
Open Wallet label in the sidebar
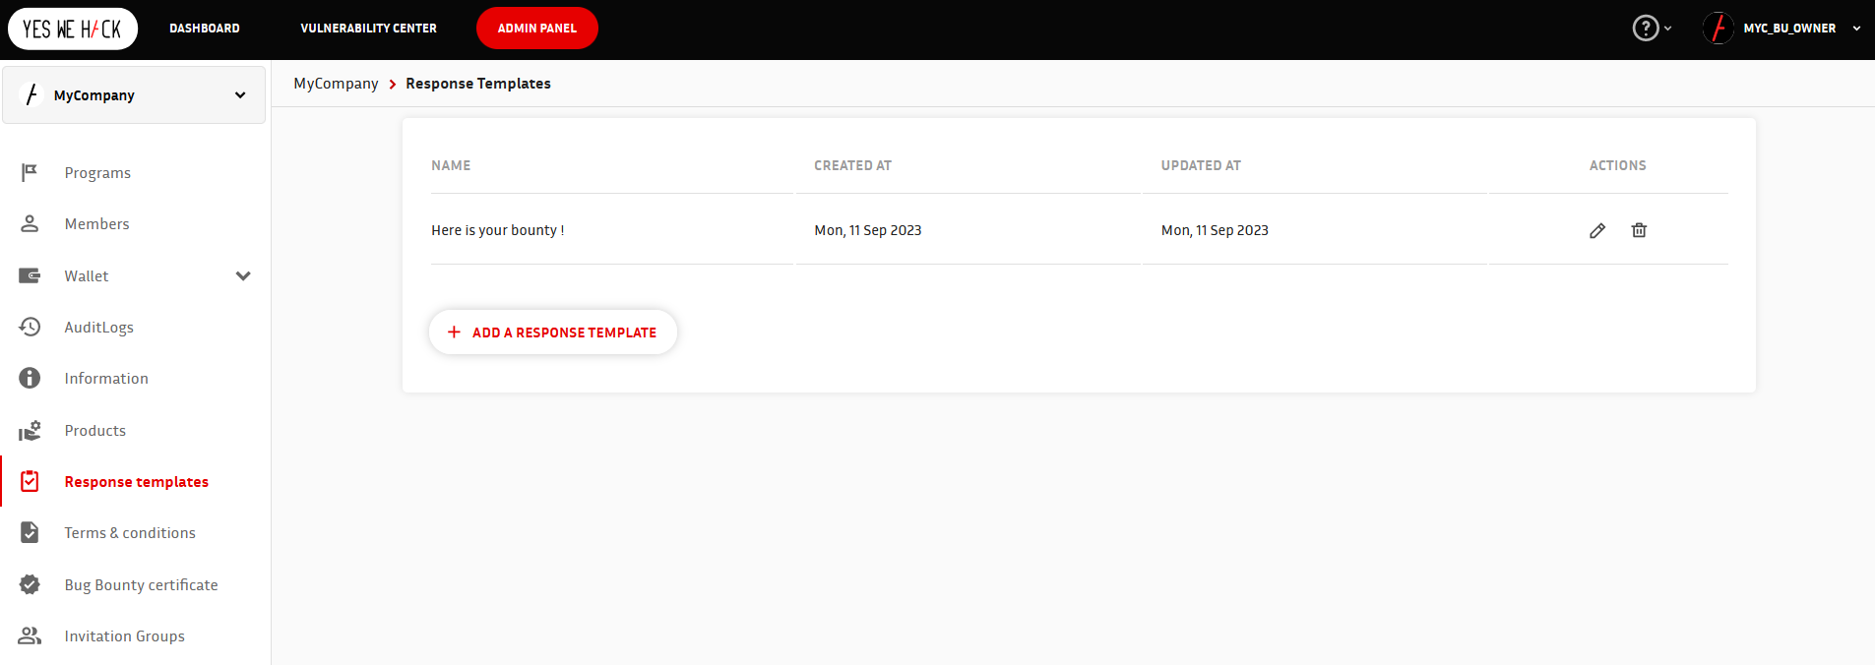87,276
